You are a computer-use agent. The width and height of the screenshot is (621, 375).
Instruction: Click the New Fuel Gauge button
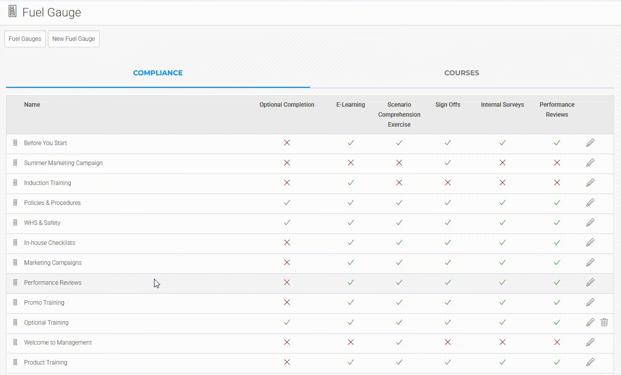tap(73, 39)
